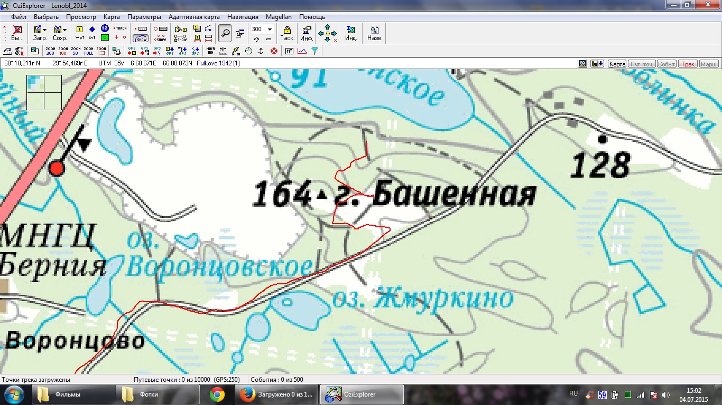The image size is (722, 405).
Task: Open the zoom level 300 combo box
Action: 270,29
